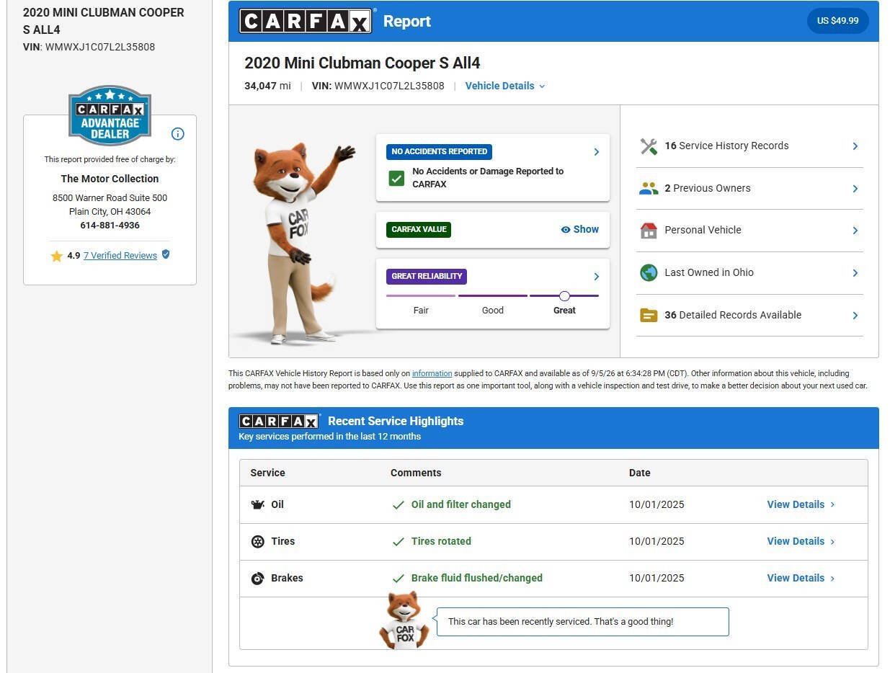The image size is (890, 673).
Task: Click the Brake fluid flushed/changed comment
Action: (x=476, y=578)
